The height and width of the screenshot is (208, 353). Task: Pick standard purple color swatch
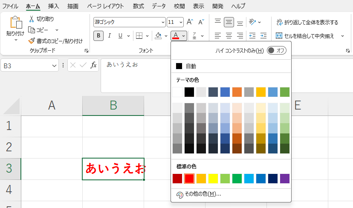tap(284, 179)
